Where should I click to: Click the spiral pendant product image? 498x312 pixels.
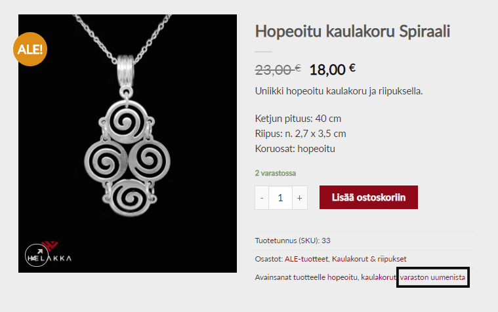[127, 144]
